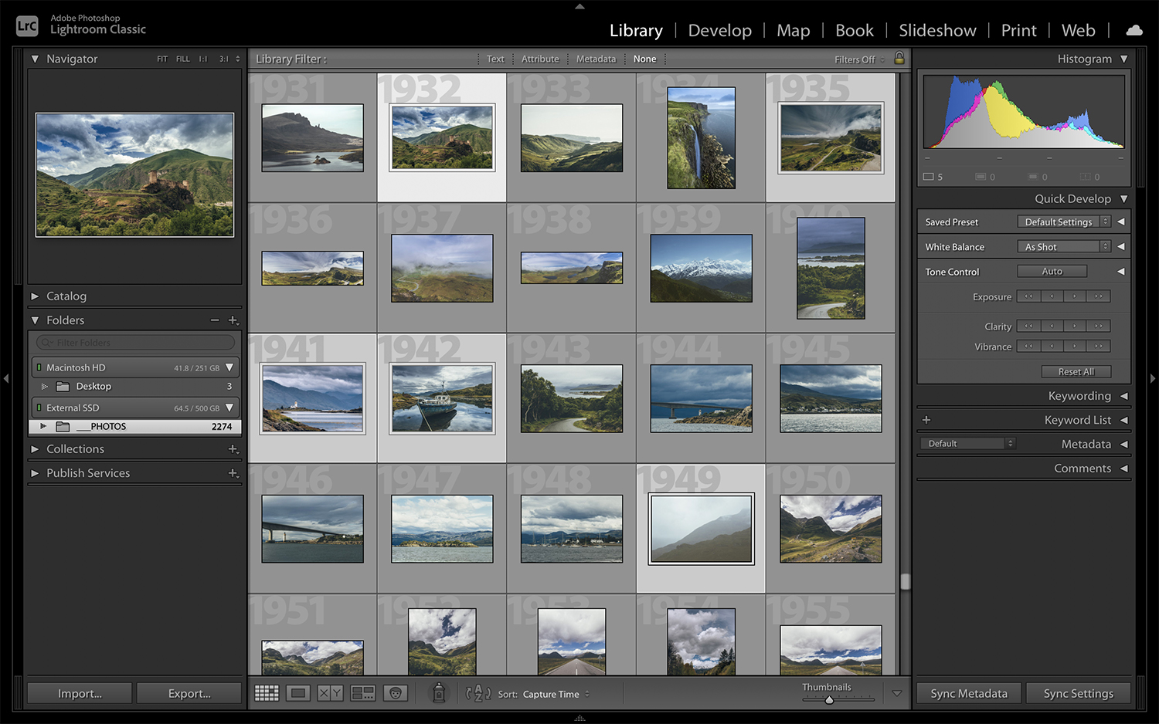Open the People view icon
This screenshot has width=1159, height=724.
click(395, 693)
